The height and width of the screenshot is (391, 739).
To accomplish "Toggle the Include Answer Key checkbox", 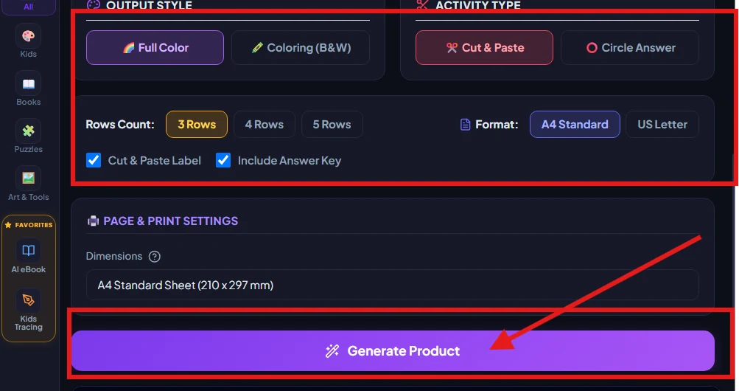I will pos(223,160).
